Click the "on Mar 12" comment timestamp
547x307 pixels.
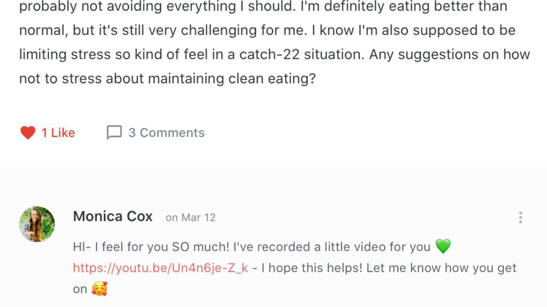pos(191,217)
